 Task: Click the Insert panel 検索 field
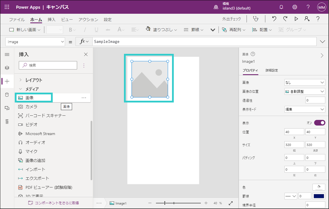click(48, 65)
